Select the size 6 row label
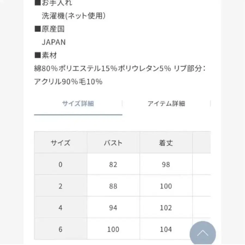The height and width of the screenshot is (245, 245). (60, 229)
